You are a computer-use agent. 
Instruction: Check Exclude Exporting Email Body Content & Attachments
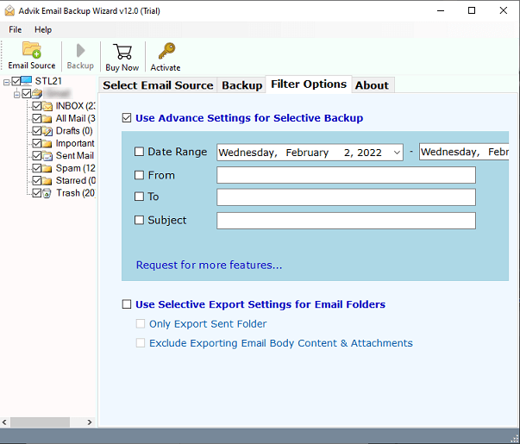[x=141, y=343]
